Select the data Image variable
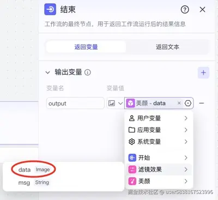218x200 pixels. click(34, 169)
